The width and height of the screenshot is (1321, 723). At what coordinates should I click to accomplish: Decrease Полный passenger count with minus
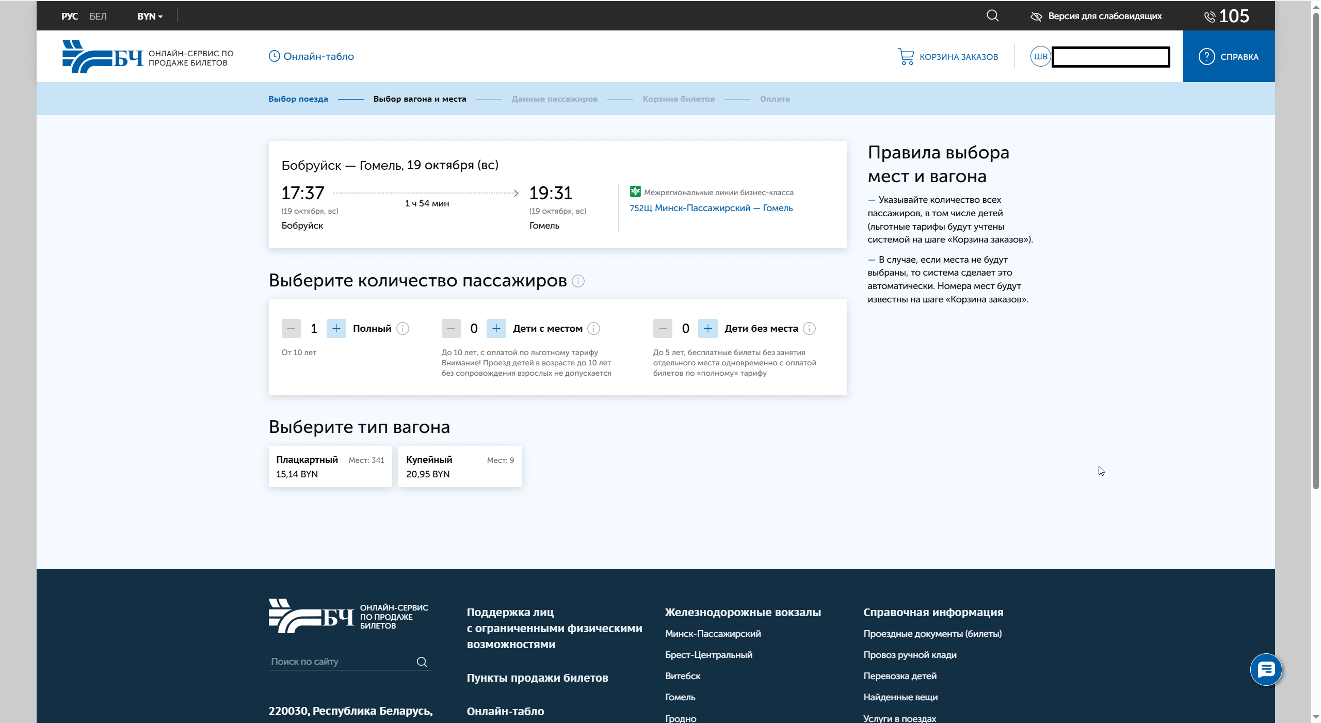click(x=291, y=328)
